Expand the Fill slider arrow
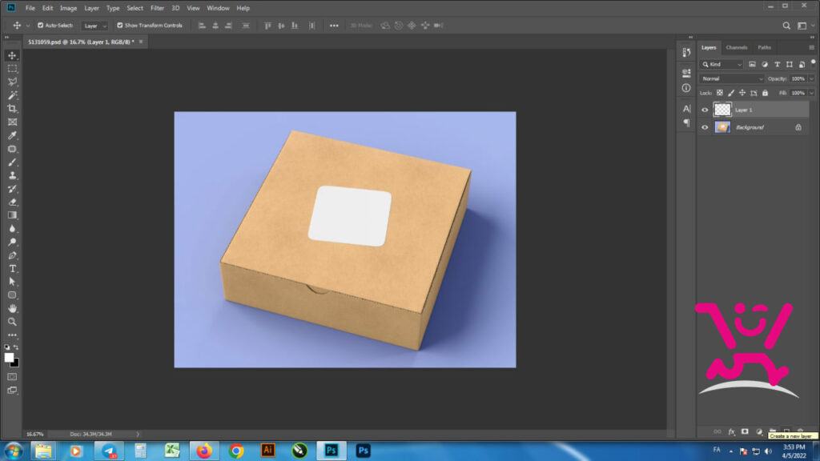Screen dimensions: 820x461 pyautogui.click(x=811, y=93)
